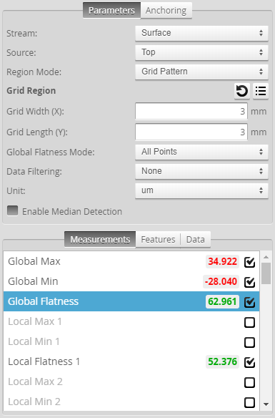The width and height of the screenshot is (275, 418).
Task: Select the Local Flatness 1 row
Action: tap(131, 361)
